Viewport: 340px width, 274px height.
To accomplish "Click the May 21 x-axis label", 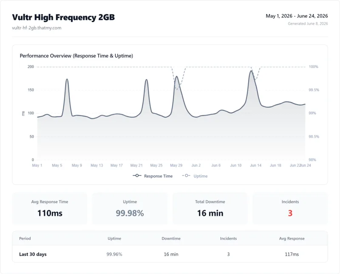I will click(x=136, y=165).
